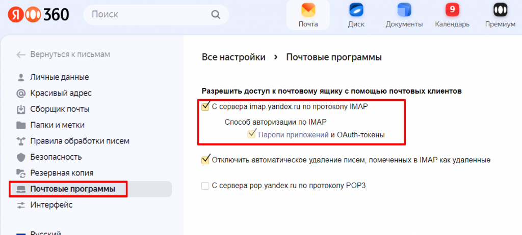This screenshot has height=235, width=522.
Task: Click the shield icon beside Безопасность
Action: pos(20,157)
